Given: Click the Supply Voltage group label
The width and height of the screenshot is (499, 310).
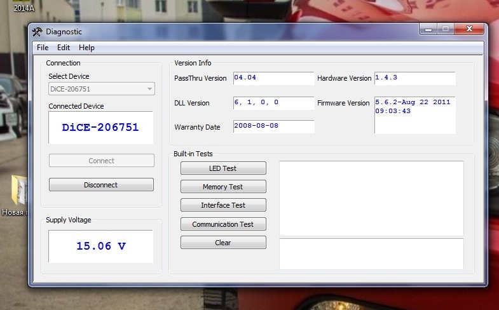Looking at the screenshot, I should 69,220.
